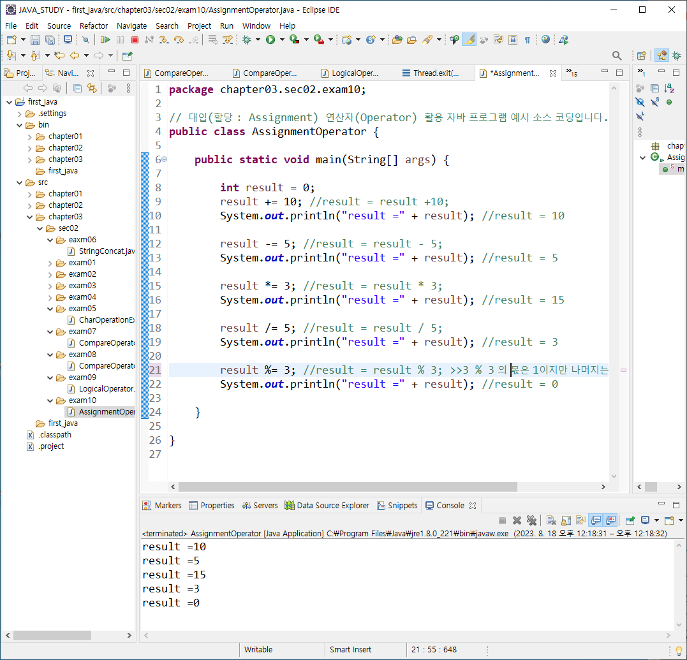The image size is (687, 660).
Task: Collapse the main method fold marker
Action: (x=165, y=159)
